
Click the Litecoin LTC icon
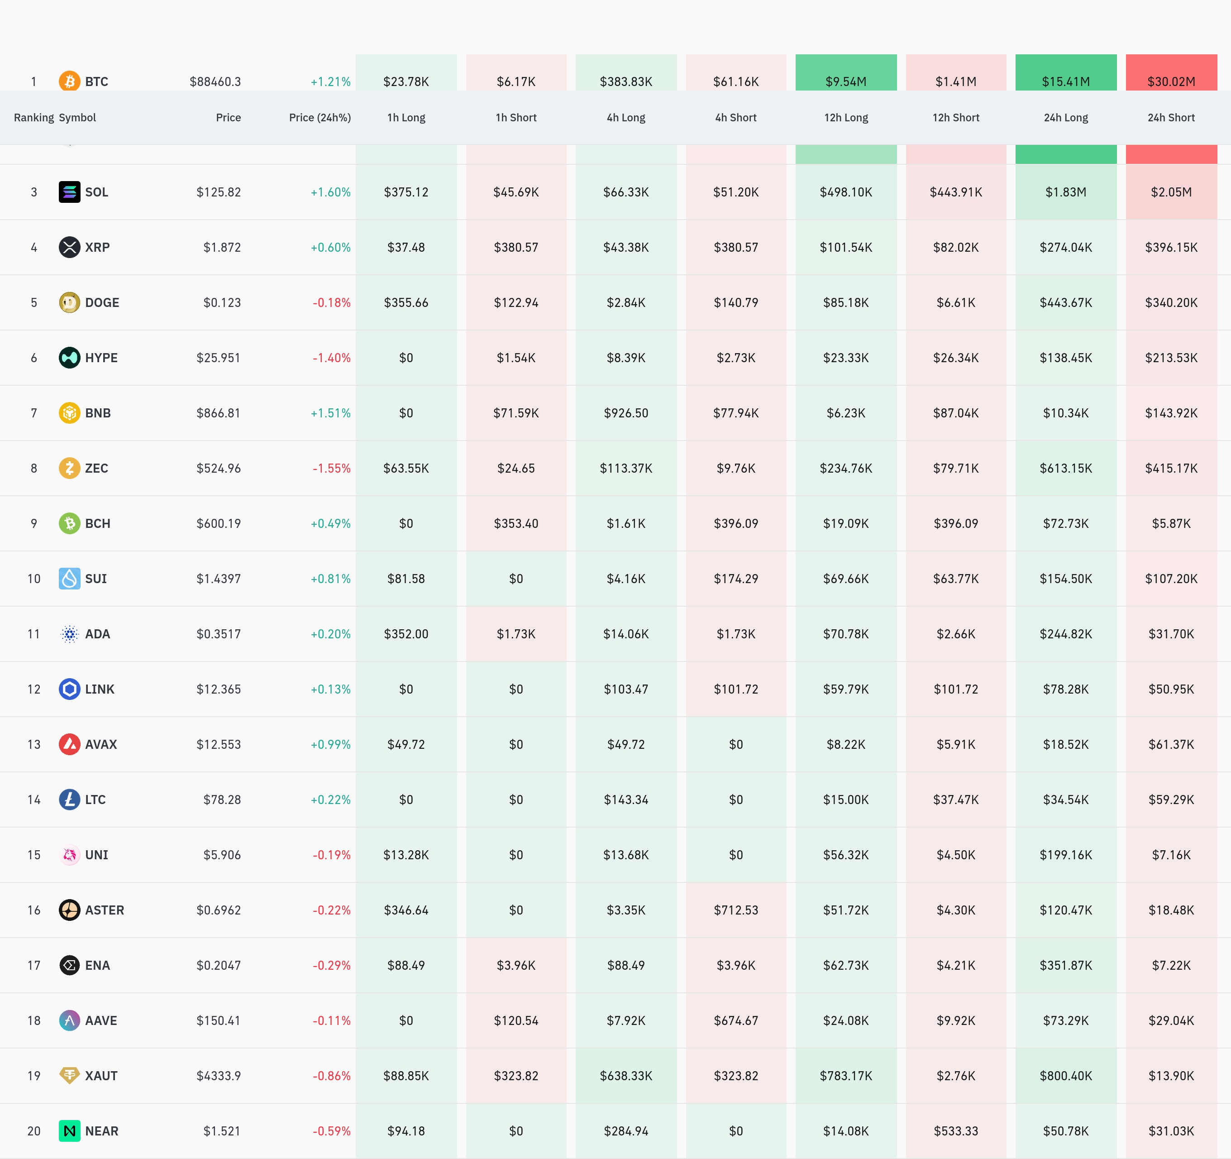(x=69, y=800)
